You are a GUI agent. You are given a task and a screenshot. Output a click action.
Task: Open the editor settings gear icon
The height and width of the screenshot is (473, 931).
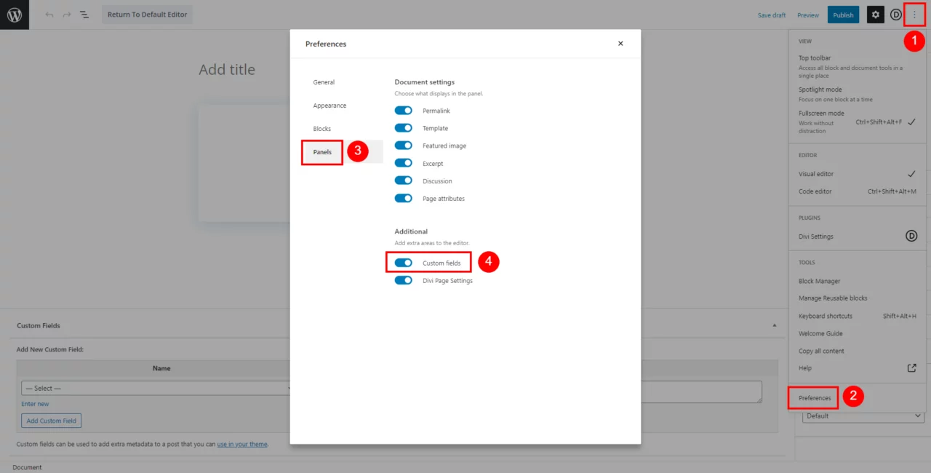875,14
